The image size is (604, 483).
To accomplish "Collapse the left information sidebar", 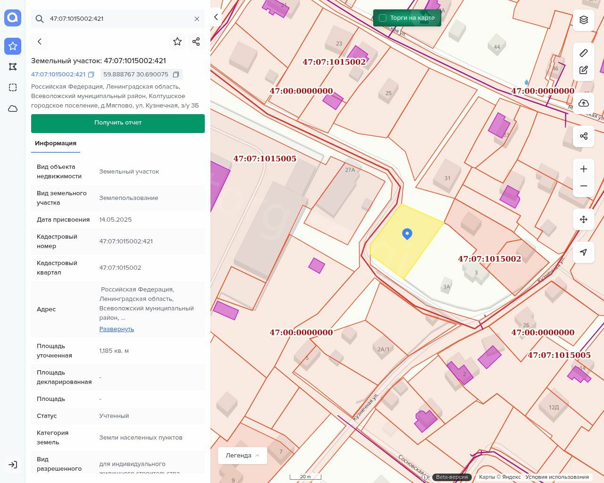I will (x=216, y=17).
